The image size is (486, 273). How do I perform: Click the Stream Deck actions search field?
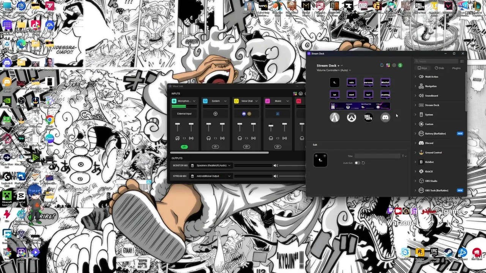pos(437,61)
